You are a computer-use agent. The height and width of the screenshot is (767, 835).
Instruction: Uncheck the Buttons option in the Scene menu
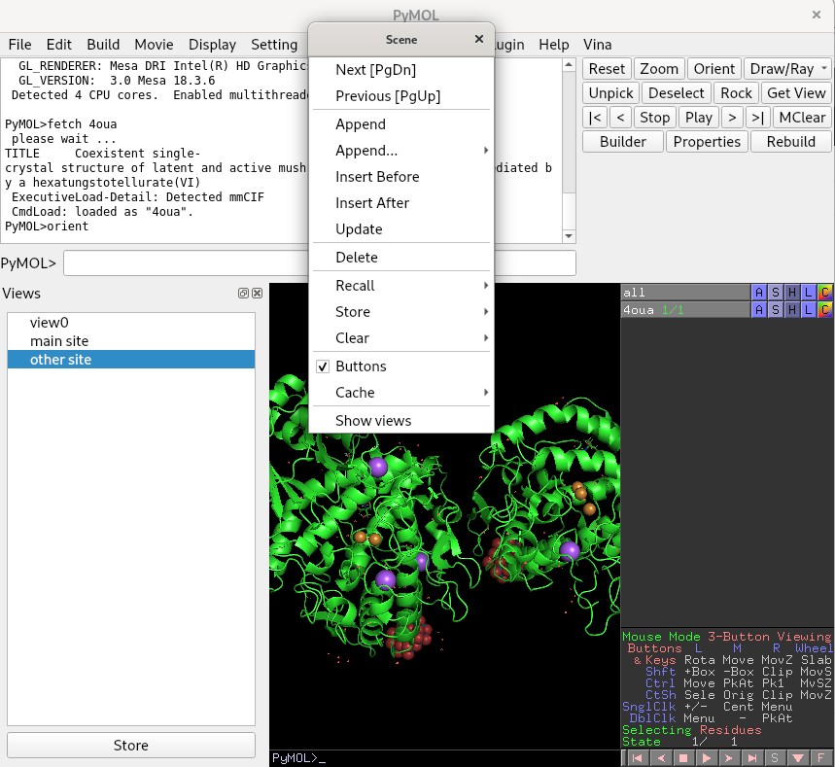pos(361,366)
